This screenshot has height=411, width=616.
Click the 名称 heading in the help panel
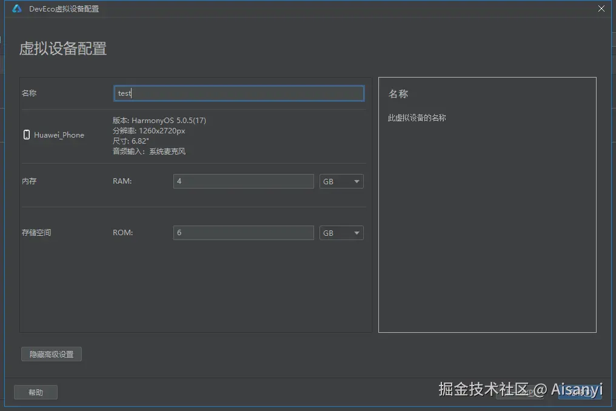(x=398, y=94)
